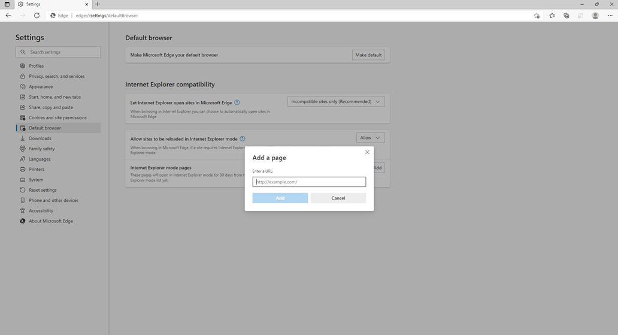618x335 pixels.
Task: Click the Printers icon in sidebar
Action: click(x=23, y=169)
